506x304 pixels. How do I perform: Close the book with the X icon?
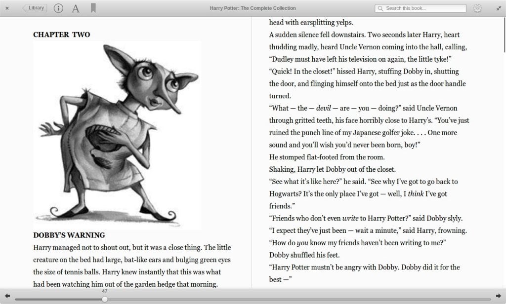click(7, 8)
